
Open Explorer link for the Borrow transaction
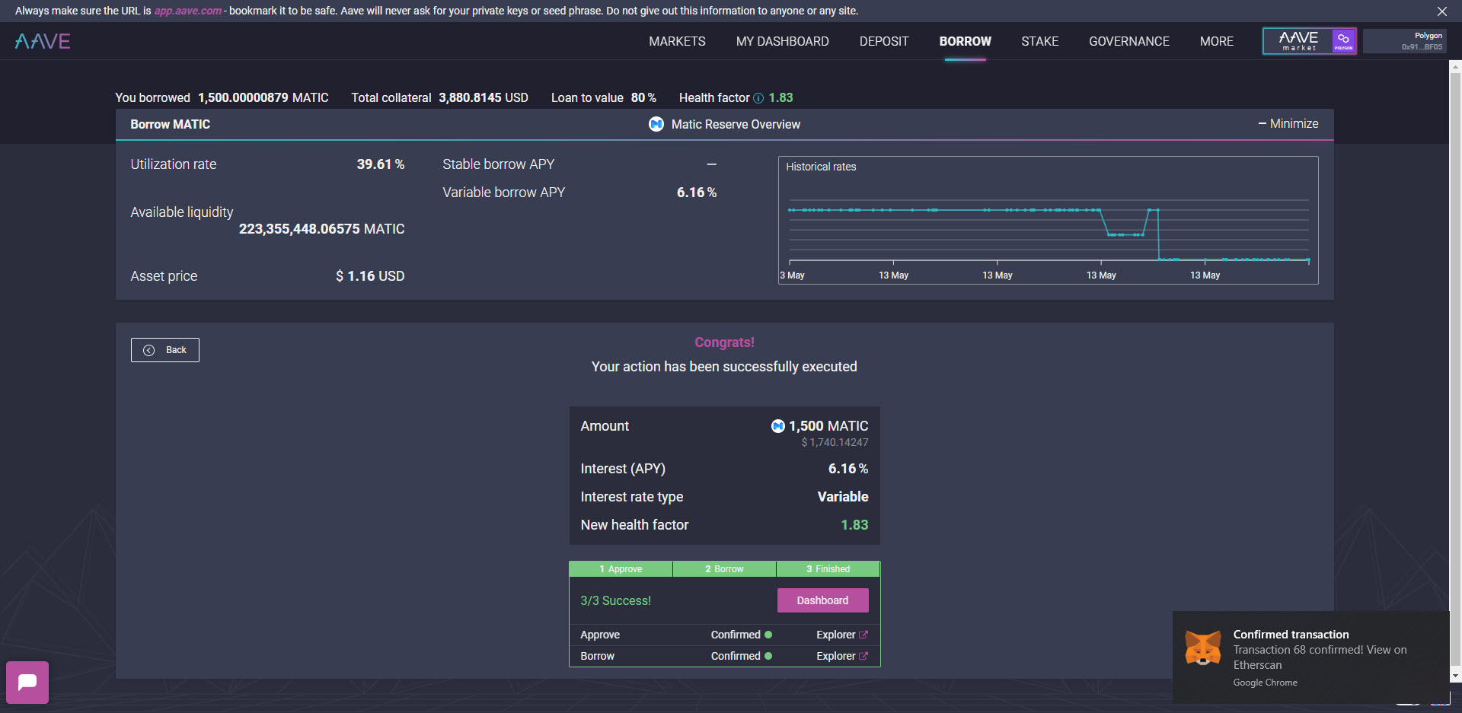click(841, 656)
